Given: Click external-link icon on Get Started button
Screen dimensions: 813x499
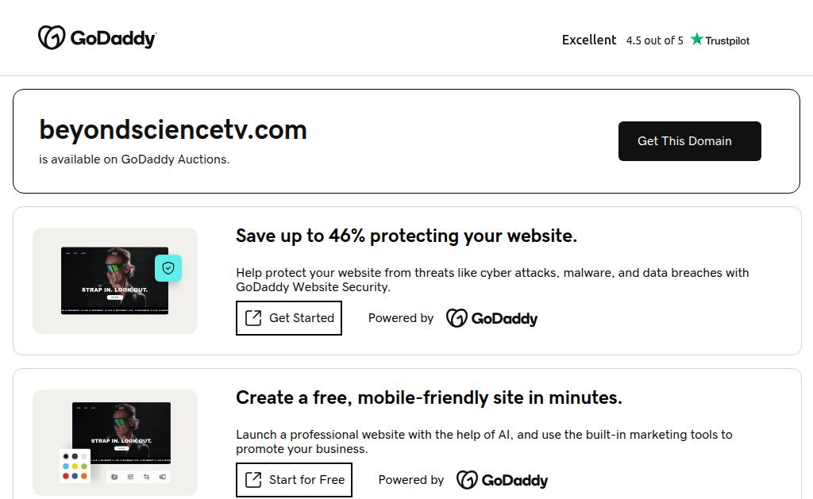Looking at the screenshot, I should [253, 318].
